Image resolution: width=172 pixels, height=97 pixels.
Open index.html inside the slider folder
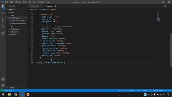[15, 29]
